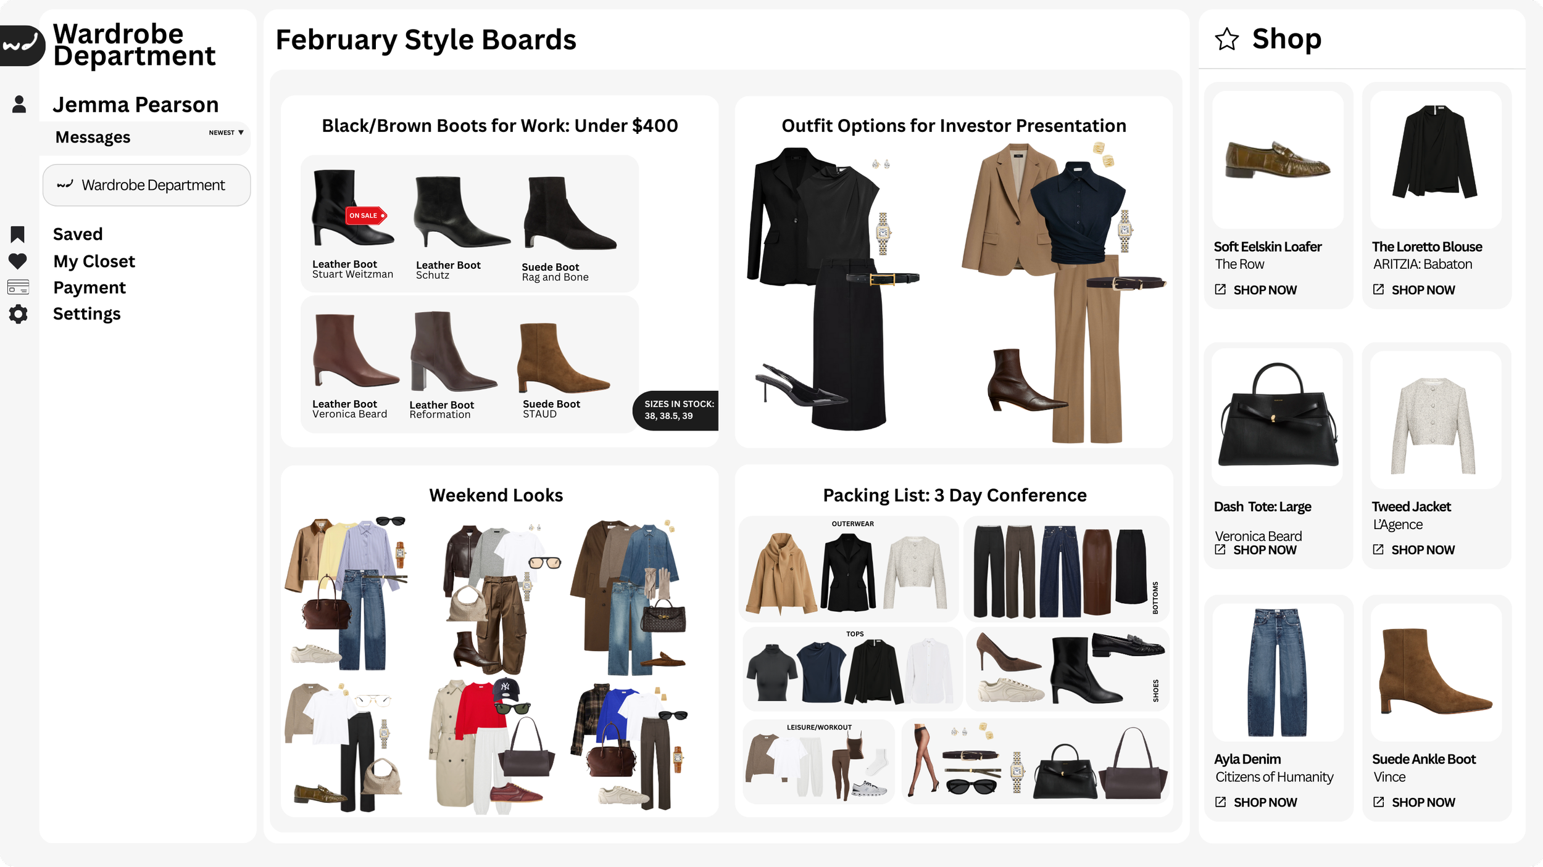1543x867 pixels.
Task: Click the external link icon for Tweed Jacket
Action: coord(1378,549)
